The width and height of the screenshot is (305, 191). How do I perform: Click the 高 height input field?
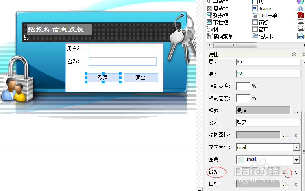click(268, 74)
